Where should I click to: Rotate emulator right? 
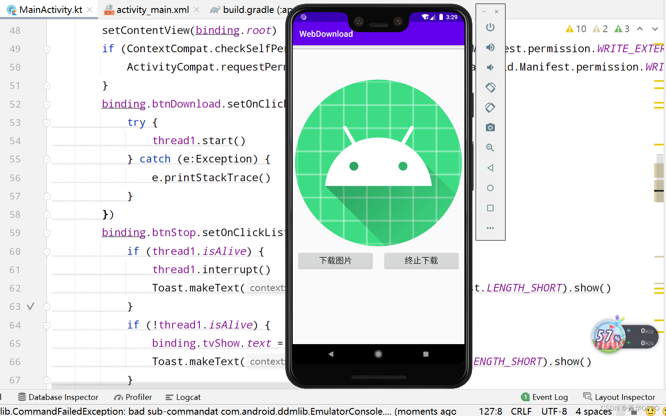pyautogui.click(x=490, y=108)
